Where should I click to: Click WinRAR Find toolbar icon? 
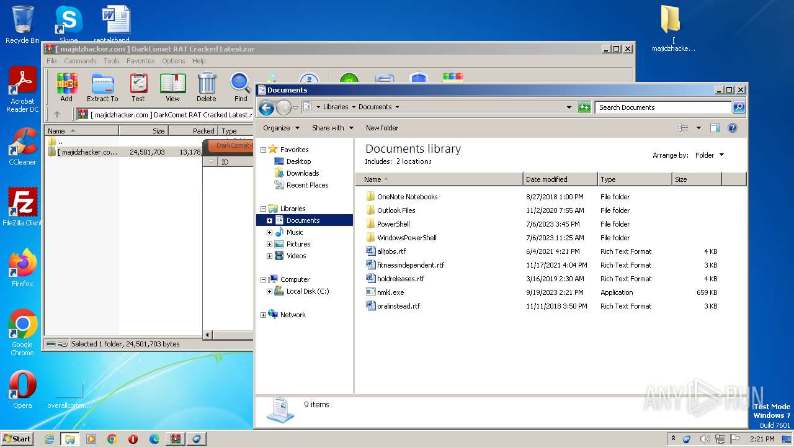tap(241, 88)
